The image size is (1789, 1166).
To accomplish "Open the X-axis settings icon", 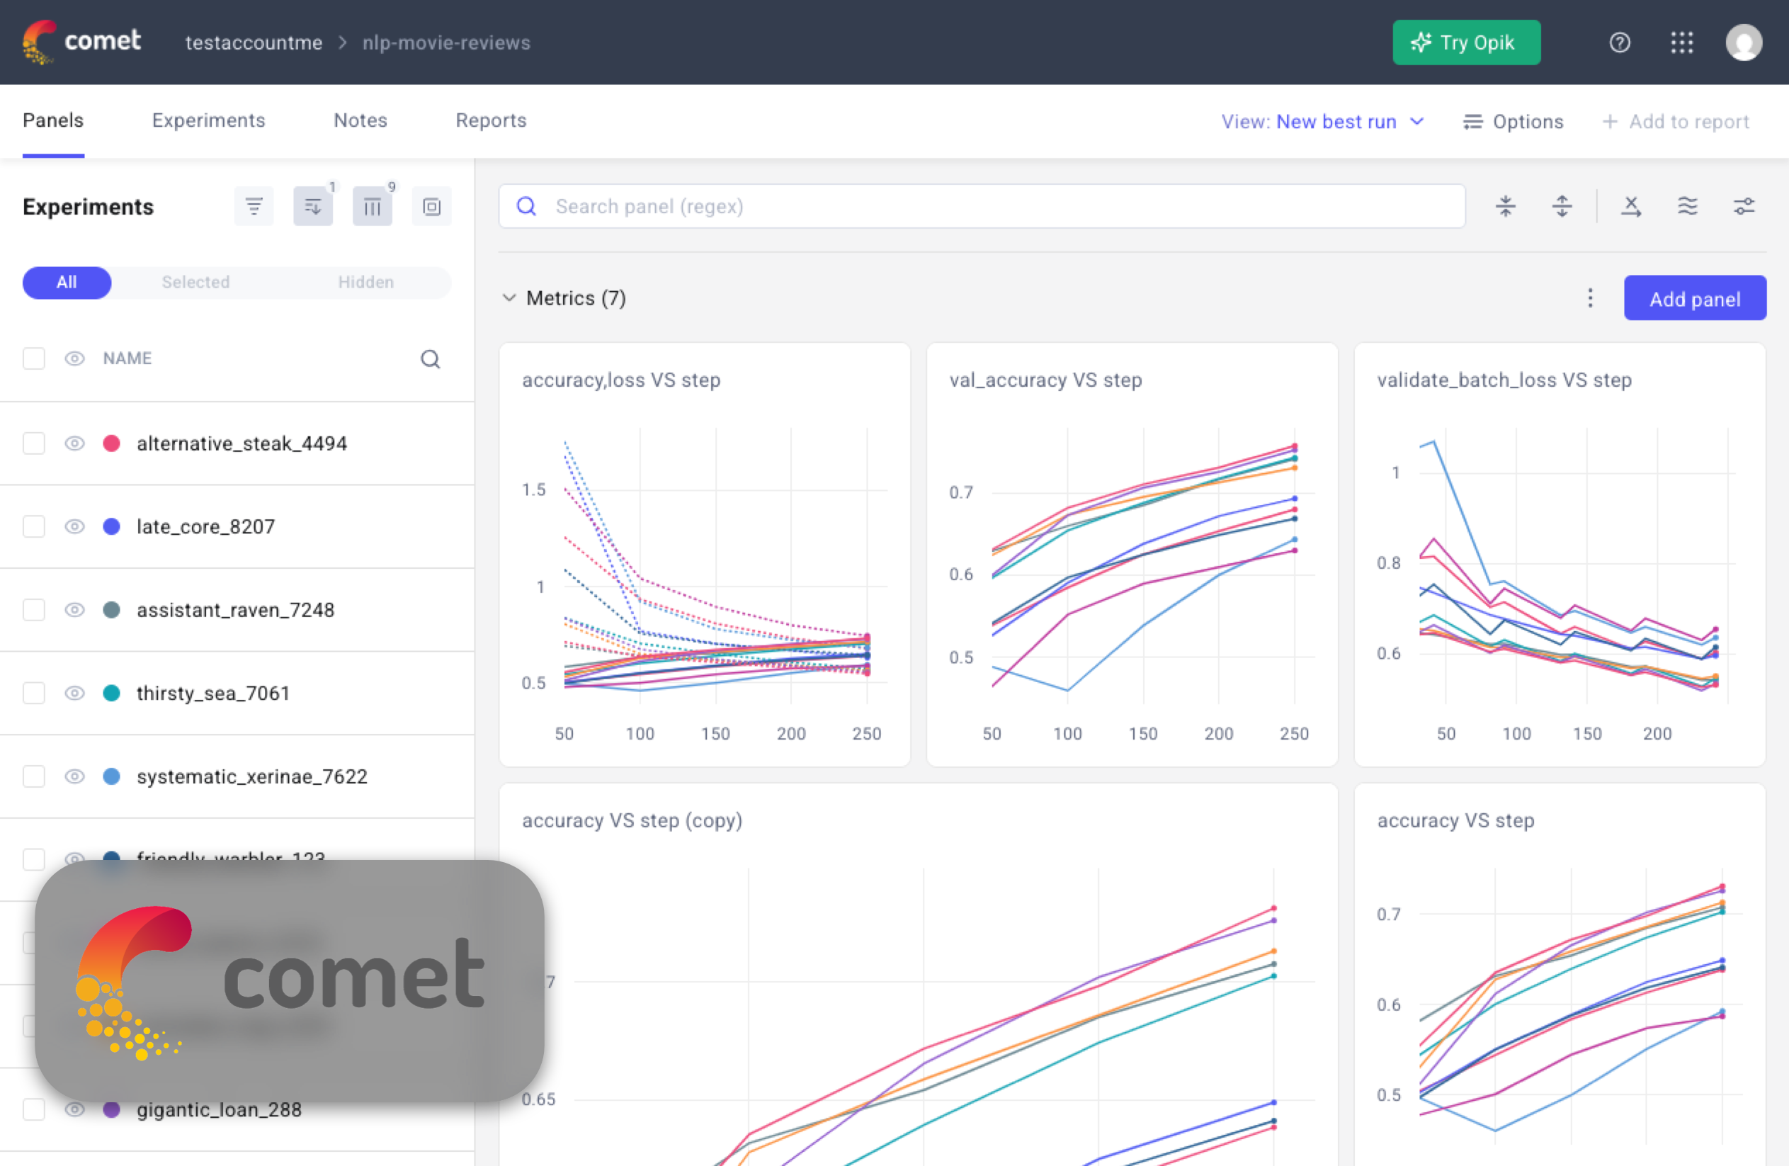I will point(1631,206).
